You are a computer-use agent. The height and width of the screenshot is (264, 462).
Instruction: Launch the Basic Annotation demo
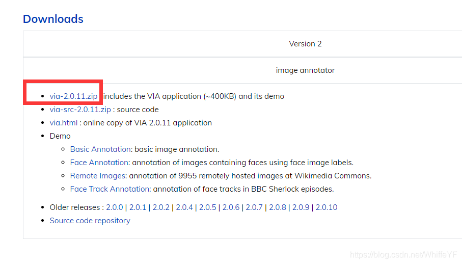pyautogui.click(x=100, y=149)
